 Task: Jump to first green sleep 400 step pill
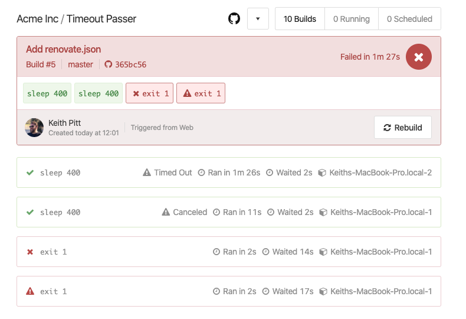[x=47, y=93]
